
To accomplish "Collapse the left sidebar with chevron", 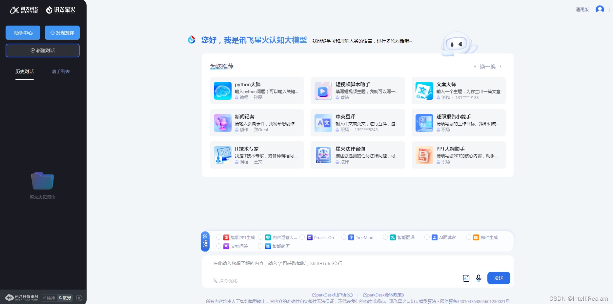I will pyautogui.click(x=79, y=298).
